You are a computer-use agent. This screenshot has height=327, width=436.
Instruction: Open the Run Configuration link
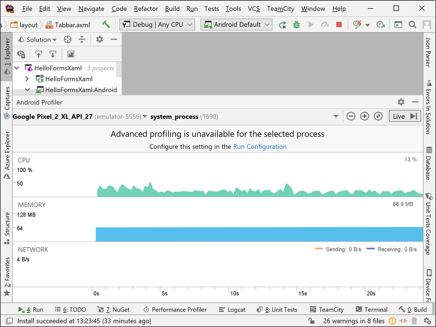(260, 147)
